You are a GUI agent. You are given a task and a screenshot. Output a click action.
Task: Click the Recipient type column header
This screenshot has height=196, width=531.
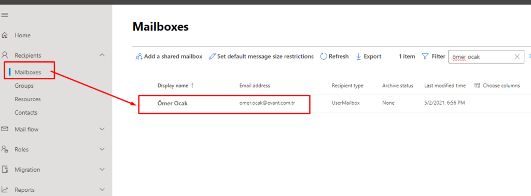[x=347, y=86]
